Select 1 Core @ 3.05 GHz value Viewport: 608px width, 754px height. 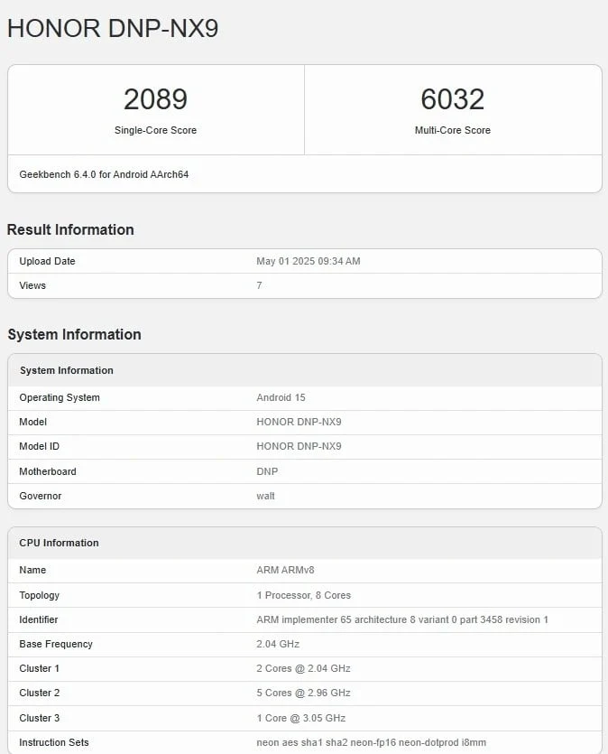click(x=301, y=719)
